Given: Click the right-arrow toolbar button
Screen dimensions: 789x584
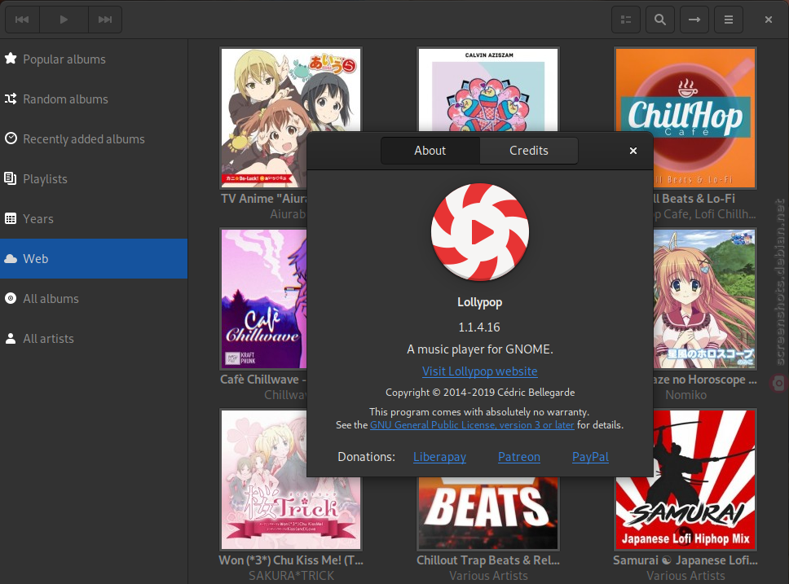Looking at the screenshot, I should click(x=694, y=20).
